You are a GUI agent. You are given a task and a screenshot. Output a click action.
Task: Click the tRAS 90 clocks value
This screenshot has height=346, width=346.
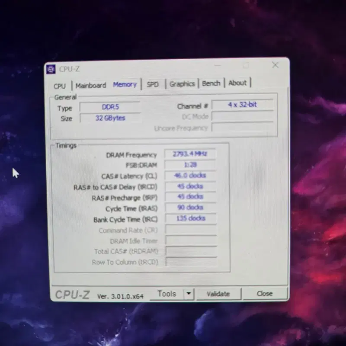tap(191, 208)
